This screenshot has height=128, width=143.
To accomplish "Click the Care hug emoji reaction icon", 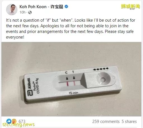I will [14, 121].
